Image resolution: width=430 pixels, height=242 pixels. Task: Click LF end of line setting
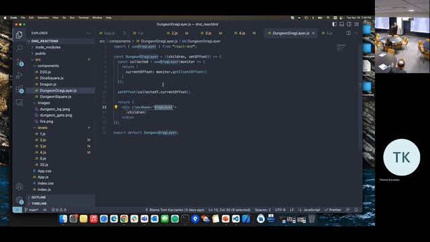coord(292,210)
